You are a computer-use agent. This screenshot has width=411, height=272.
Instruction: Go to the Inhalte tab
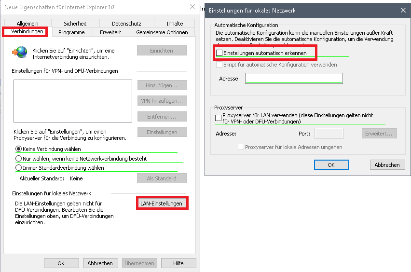tap(175, 23)
